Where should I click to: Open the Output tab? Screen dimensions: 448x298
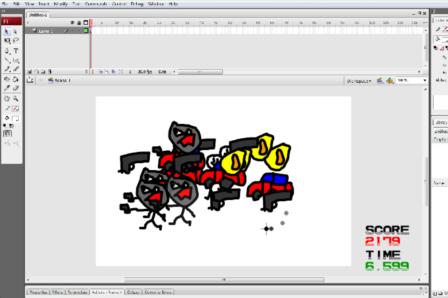click(x=133, y=292)
